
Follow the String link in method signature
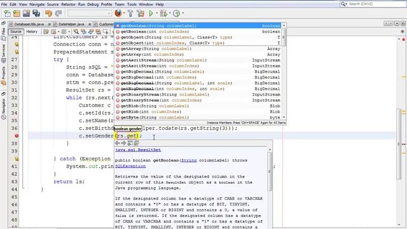(189, 160)
